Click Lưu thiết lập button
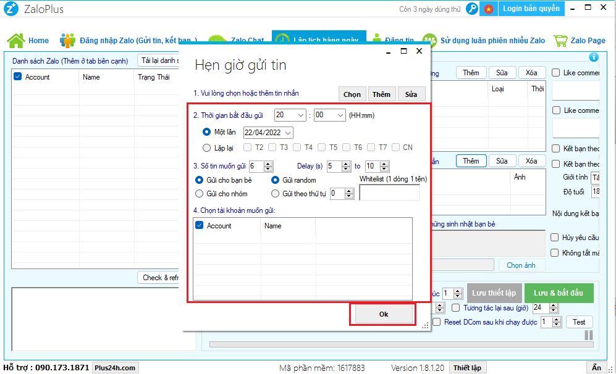 coord(494,293)
